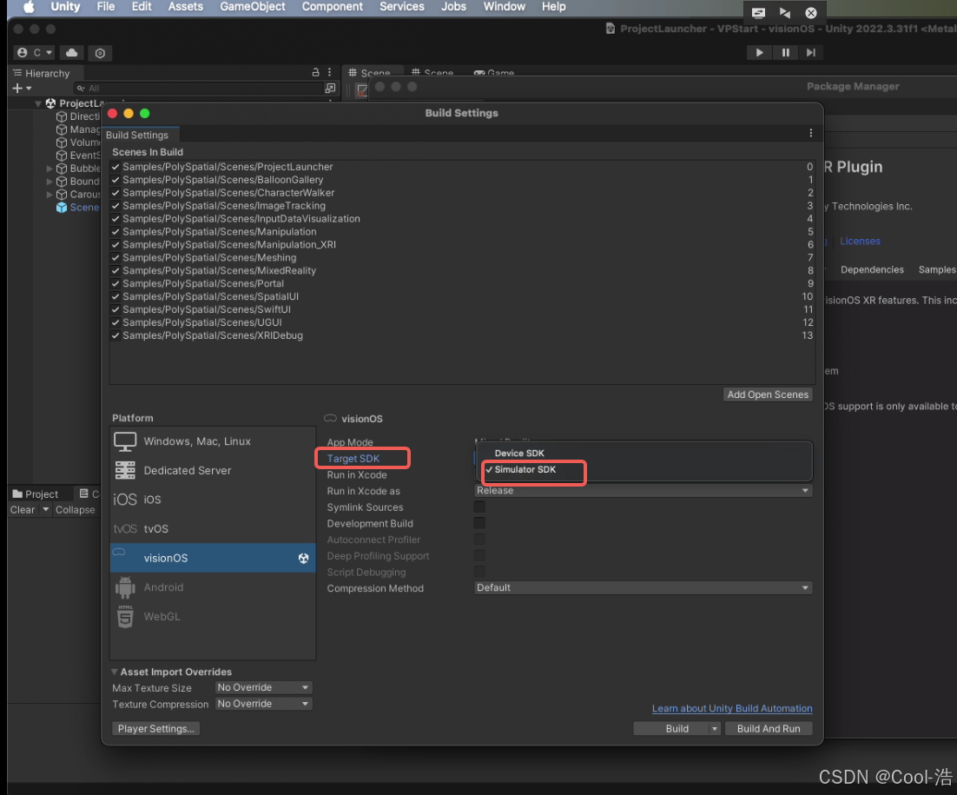The width and height of the screenshot is (957, 795).
Task: Open the Apple menu
Action: 28,7
